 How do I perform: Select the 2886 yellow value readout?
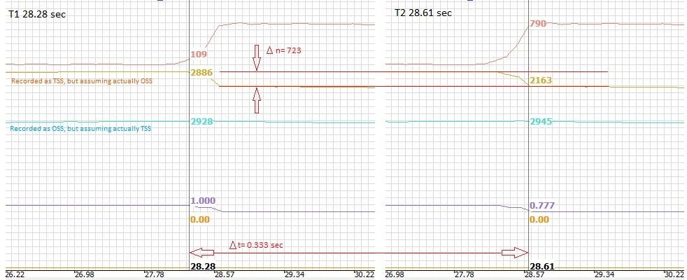click(x=201, y=73)
